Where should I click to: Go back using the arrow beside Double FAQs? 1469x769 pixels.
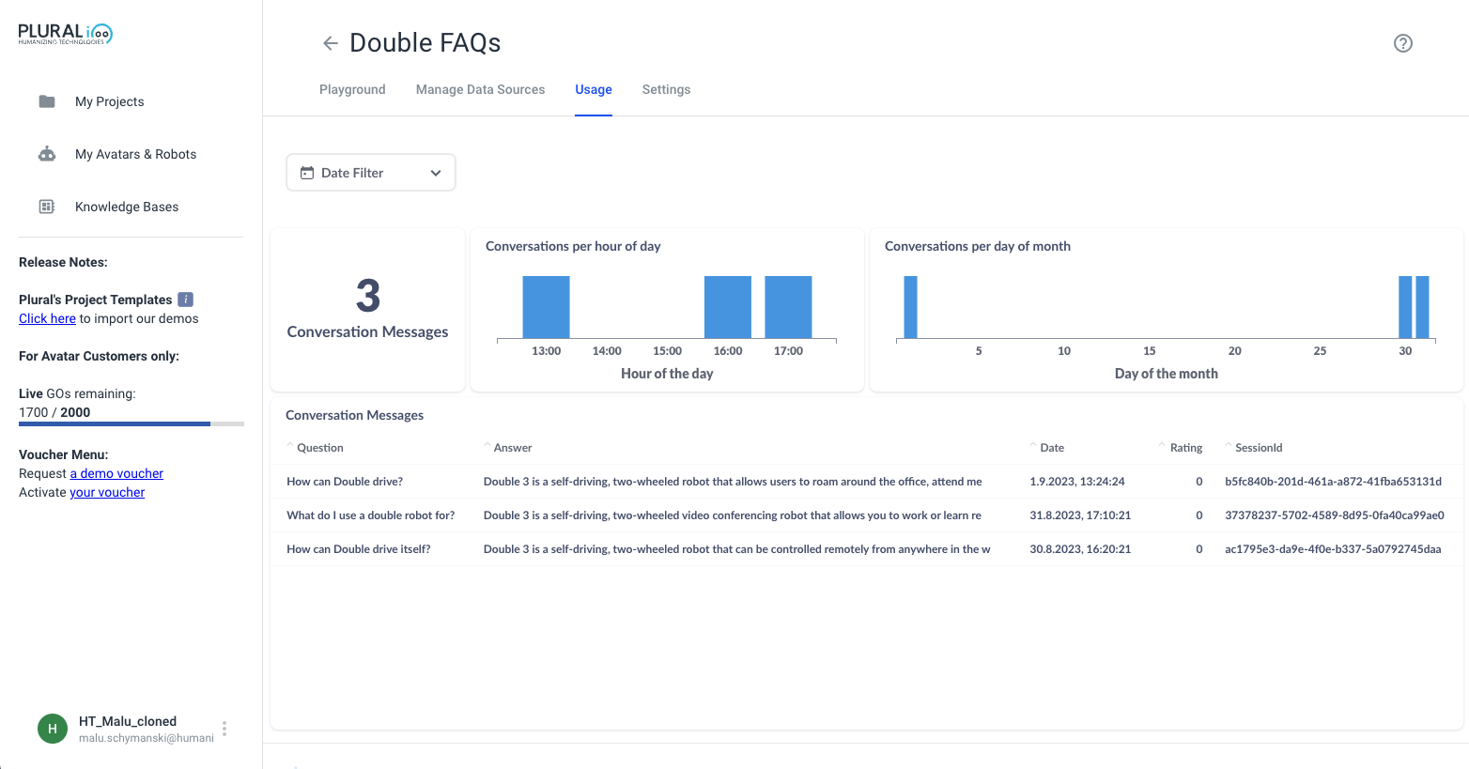point(330,43)
